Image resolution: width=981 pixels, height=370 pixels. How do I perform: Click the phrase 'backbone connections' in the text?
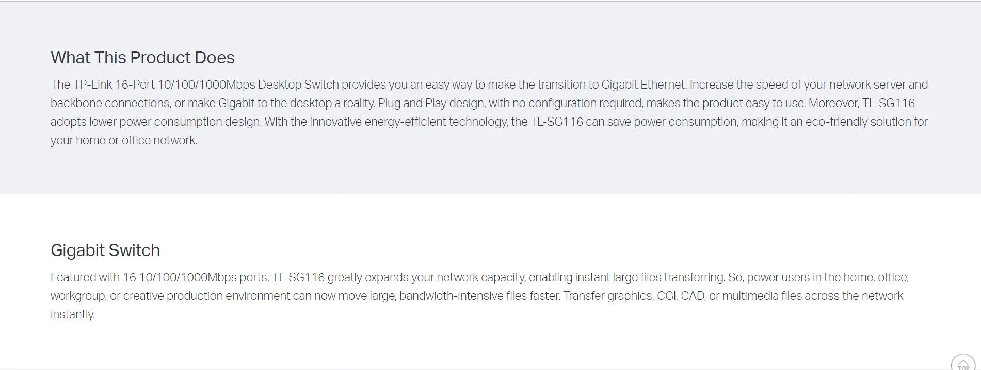click(110, 103)
